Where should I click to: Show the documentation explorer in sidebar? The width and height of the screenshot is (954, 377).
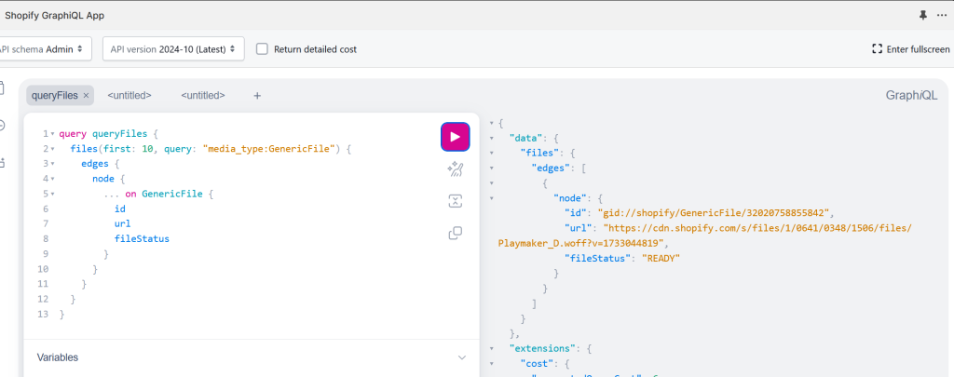click(x=3, y=88)
